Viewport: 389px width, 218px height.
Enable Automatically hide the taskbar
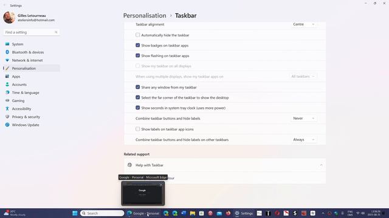[138, 35]
